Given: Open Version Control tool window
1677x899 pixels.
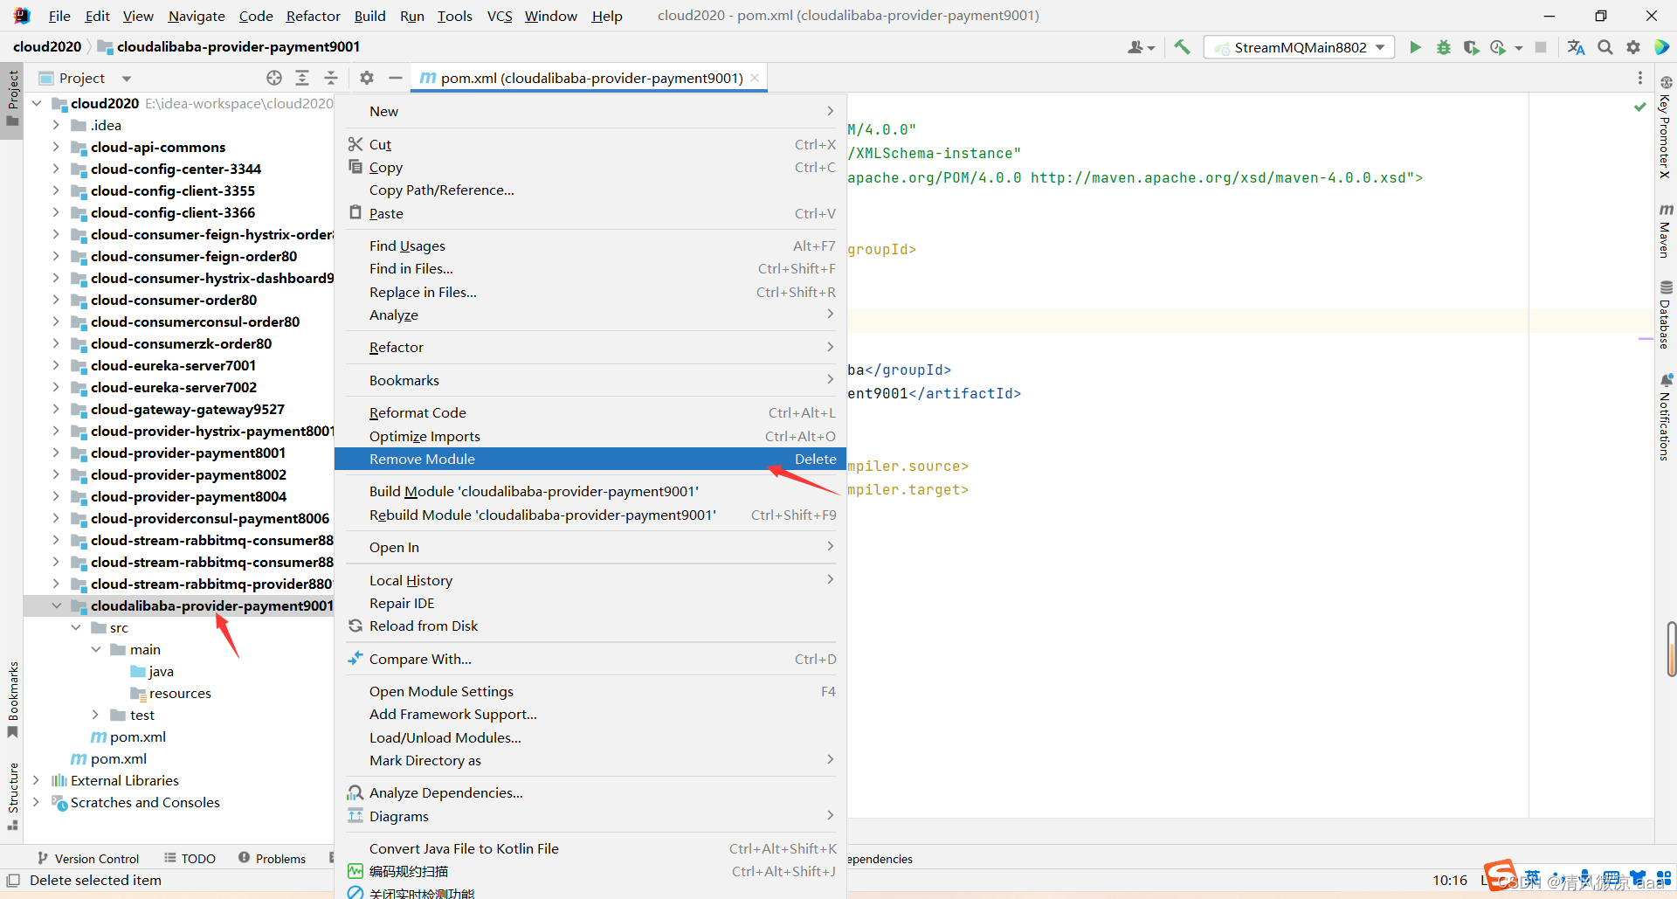Looking at the screenshot, I should click(x=88, y=858).
